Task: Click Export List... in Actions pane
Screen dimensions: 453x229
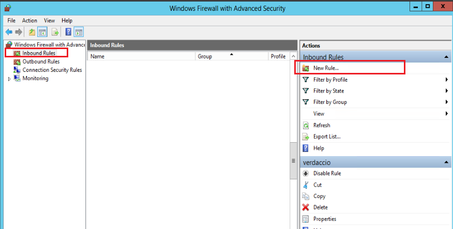Action: click(x=327, y=136)
